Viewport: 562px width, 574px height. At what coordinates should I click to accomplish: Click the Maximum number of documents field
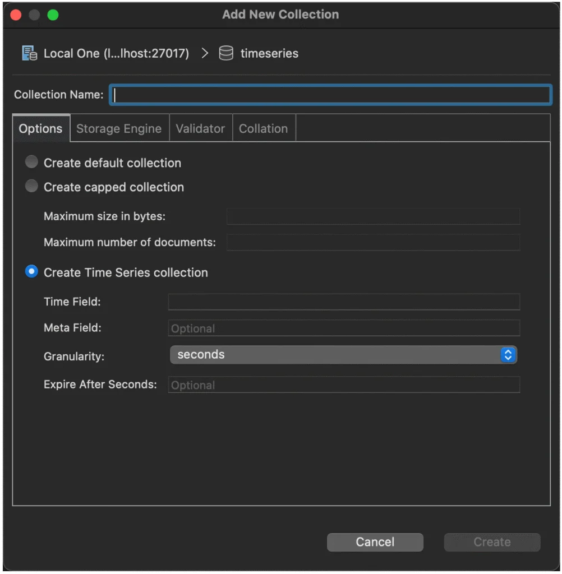click(374, 242)
